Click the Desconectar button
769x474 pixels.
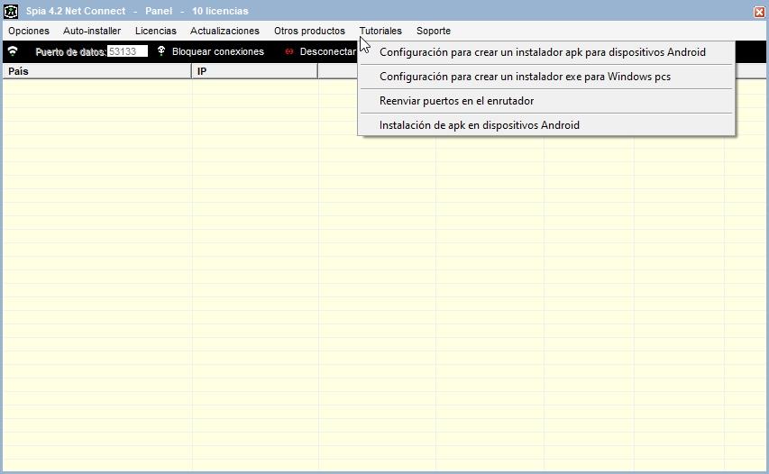click(x=327, y=51)
